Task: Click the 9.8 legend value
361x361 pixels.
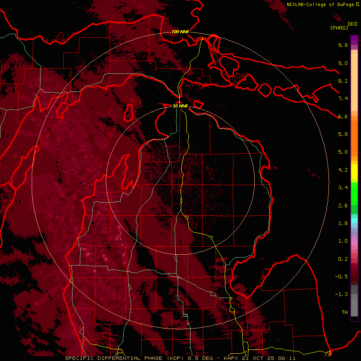Action: coord(343,45)
